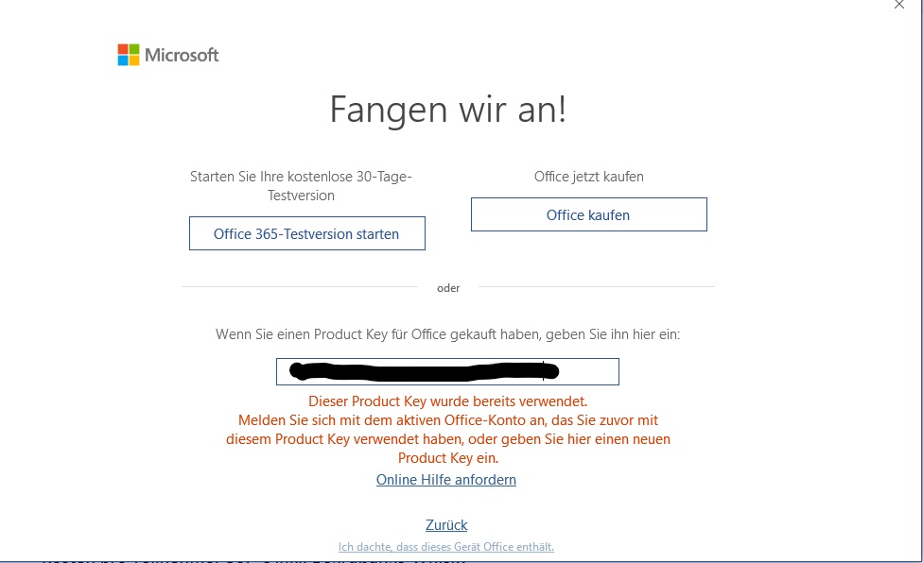Close the Office activation dialog
Screen dimensions: 923x563
pyautogui.click(x=898, y=6)
